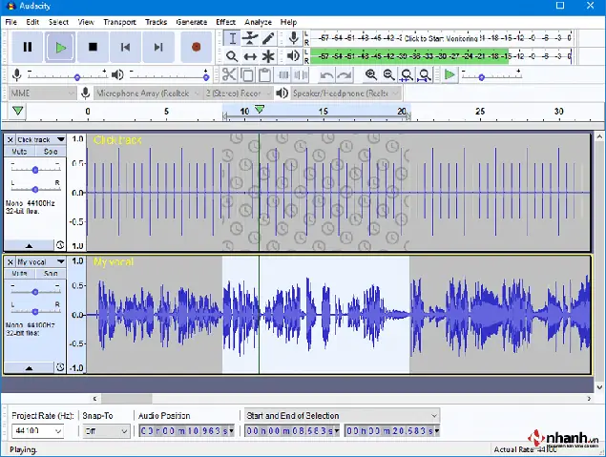The image size is (606, 457).
Task: Click the Copy icon
Action: pyautogui.click(x=247, y=74)
